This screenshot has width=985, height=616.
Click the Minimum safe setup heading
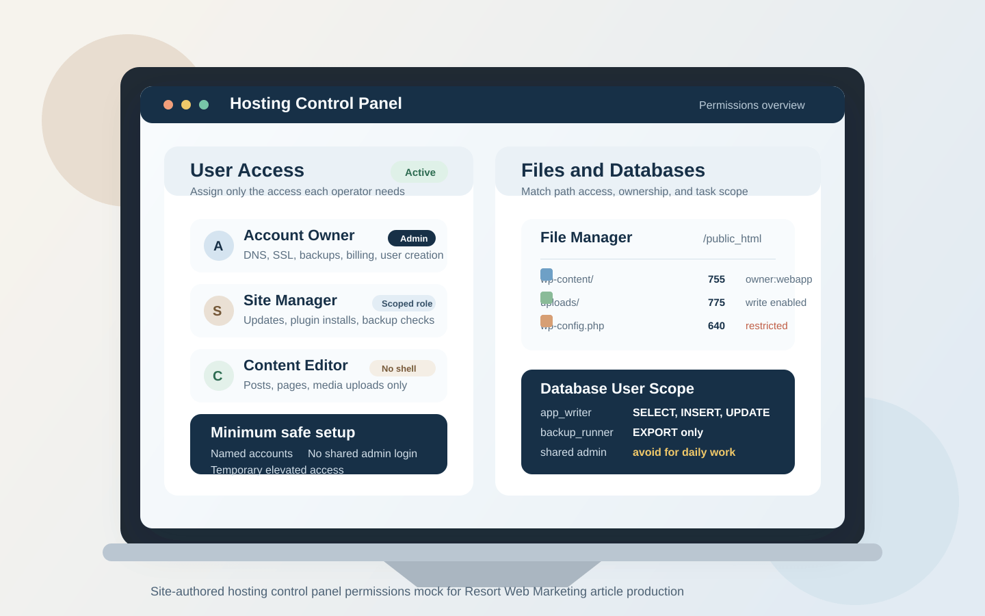283,433
